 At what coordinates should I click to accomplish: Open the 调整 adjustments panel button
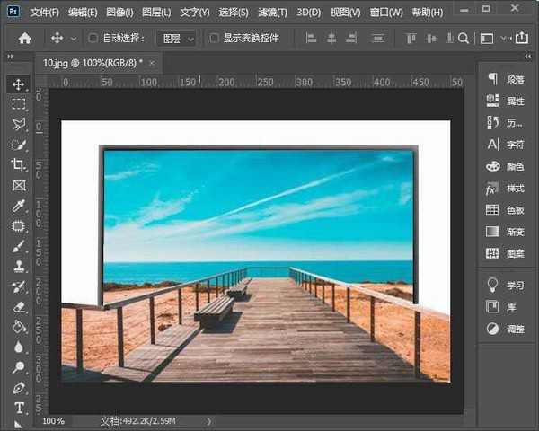point(506,329)
